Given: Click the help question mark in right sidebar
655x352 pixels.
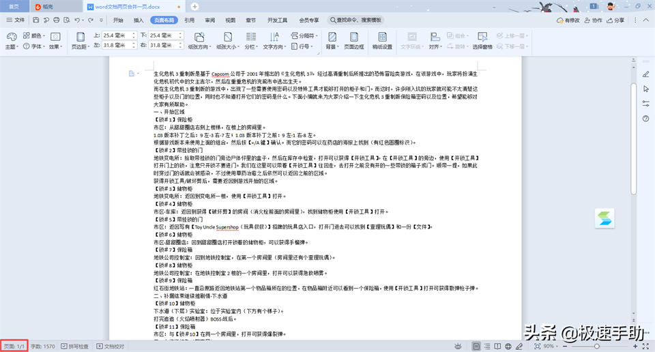Looking at the screenshot, I should click(x=645, y=119).
